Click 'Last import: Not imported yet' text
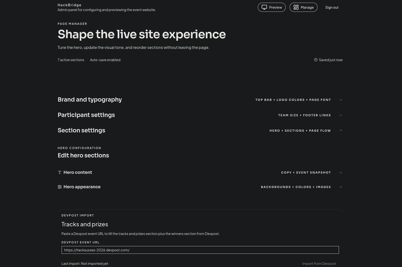Image resolution: width=402 pixels, height=267 pixels. [x=85, y=264]
